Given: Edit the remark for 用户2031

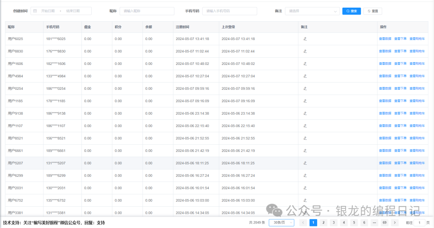Looking at the screenshot, I should coord(305,188).
